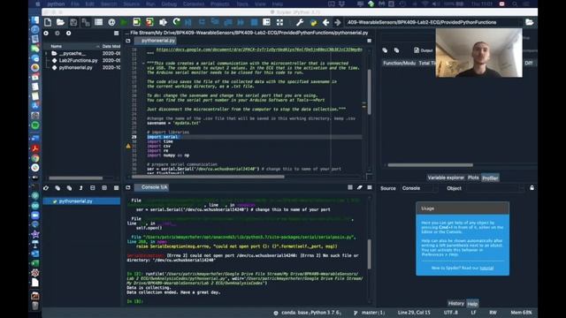Click console vertical scrollbar
Image resolution: width=566 pixels, height=318 pixels.
(370, 254)
